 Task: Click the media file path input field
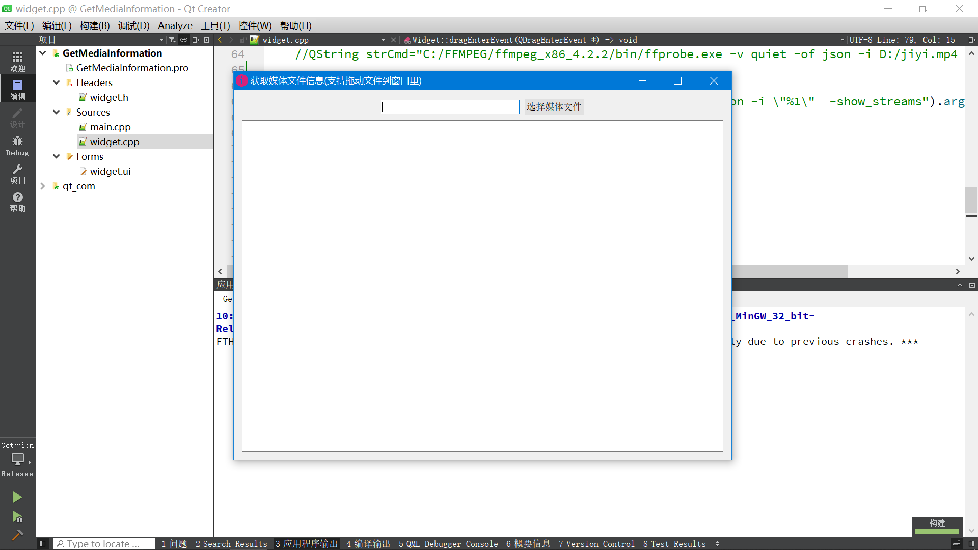coord(449,106)
